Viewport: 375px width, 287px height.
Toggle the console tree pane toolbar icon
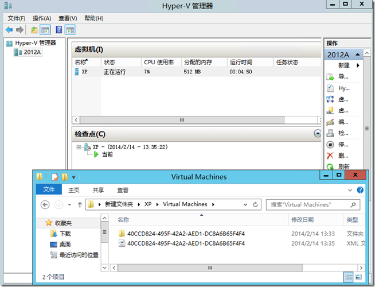click(45, 30)
